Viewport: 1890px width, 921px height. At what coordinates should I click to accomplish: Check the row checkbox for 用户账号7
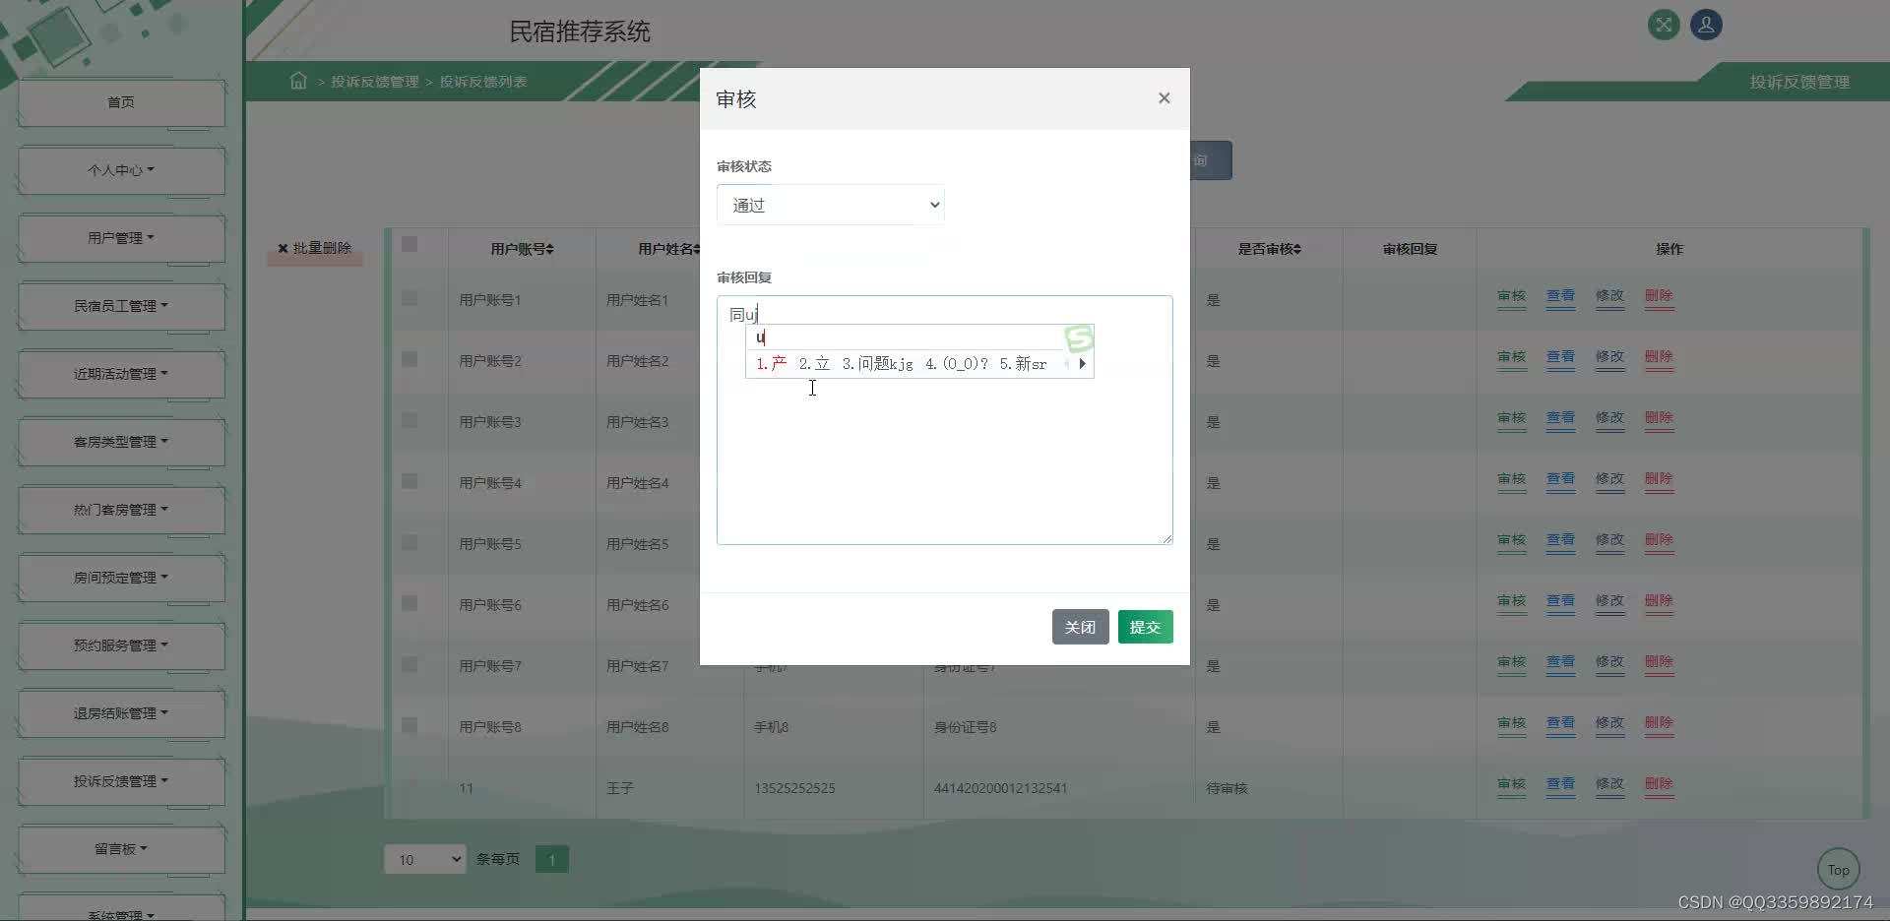click(409, 664)
